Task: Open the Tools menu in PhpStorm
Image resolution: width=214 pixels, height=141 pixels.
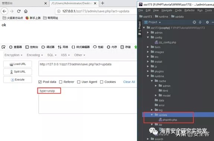Action: point(208,10)
